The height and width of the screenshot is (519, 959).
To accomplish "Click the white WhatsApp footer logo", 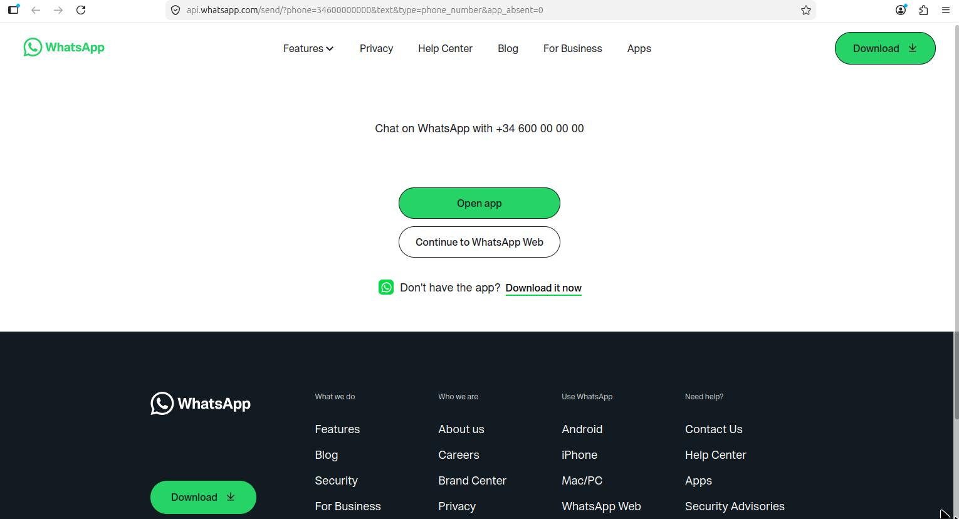I will (201, 404).
